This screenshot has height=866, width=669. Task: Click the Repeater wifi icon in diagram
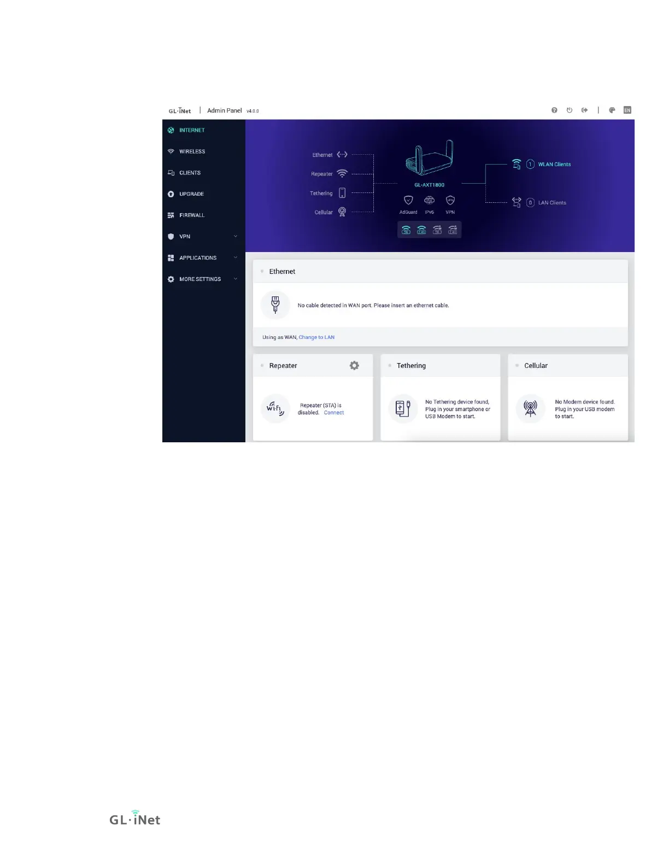tap(342, 173)
